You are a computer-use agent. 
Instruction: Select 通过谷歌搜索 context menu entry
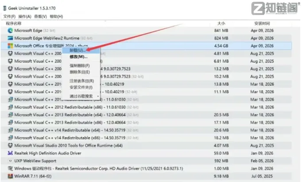[81, 96]
